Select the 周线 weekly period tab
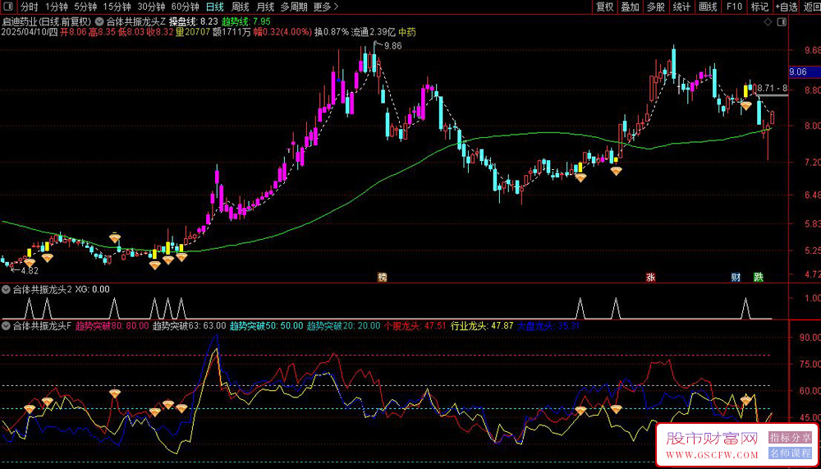 coord(240,7)
